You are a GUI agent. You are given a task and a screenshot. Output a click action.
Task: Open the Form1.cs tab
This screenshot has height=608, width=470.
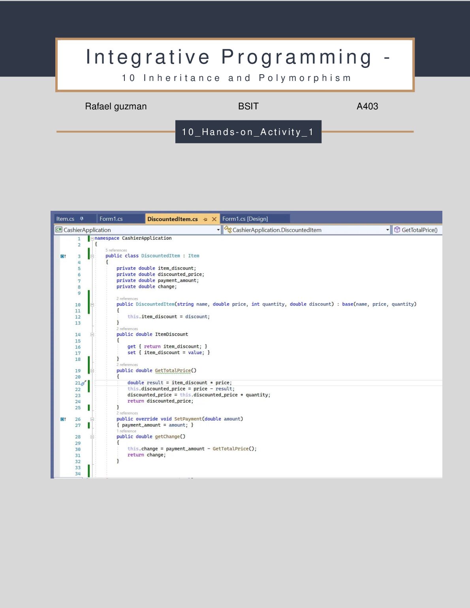111,219
